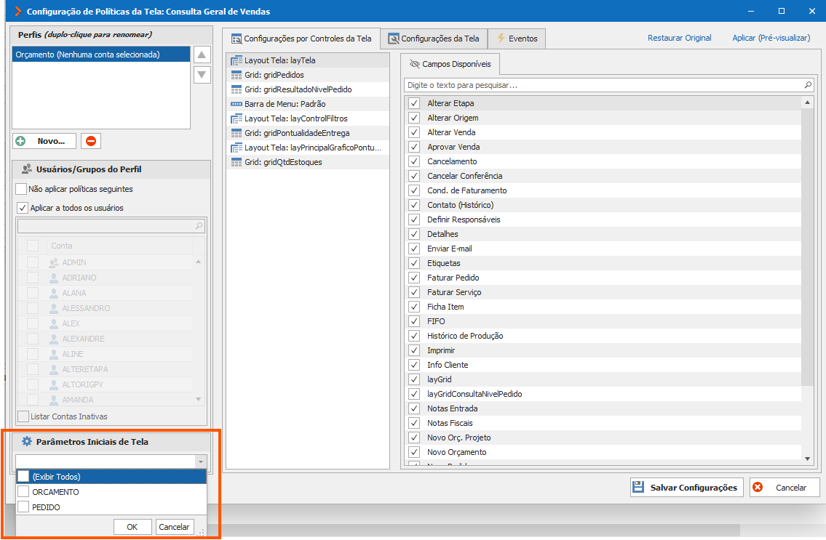Click the red remove profile icon

point(91,141)
